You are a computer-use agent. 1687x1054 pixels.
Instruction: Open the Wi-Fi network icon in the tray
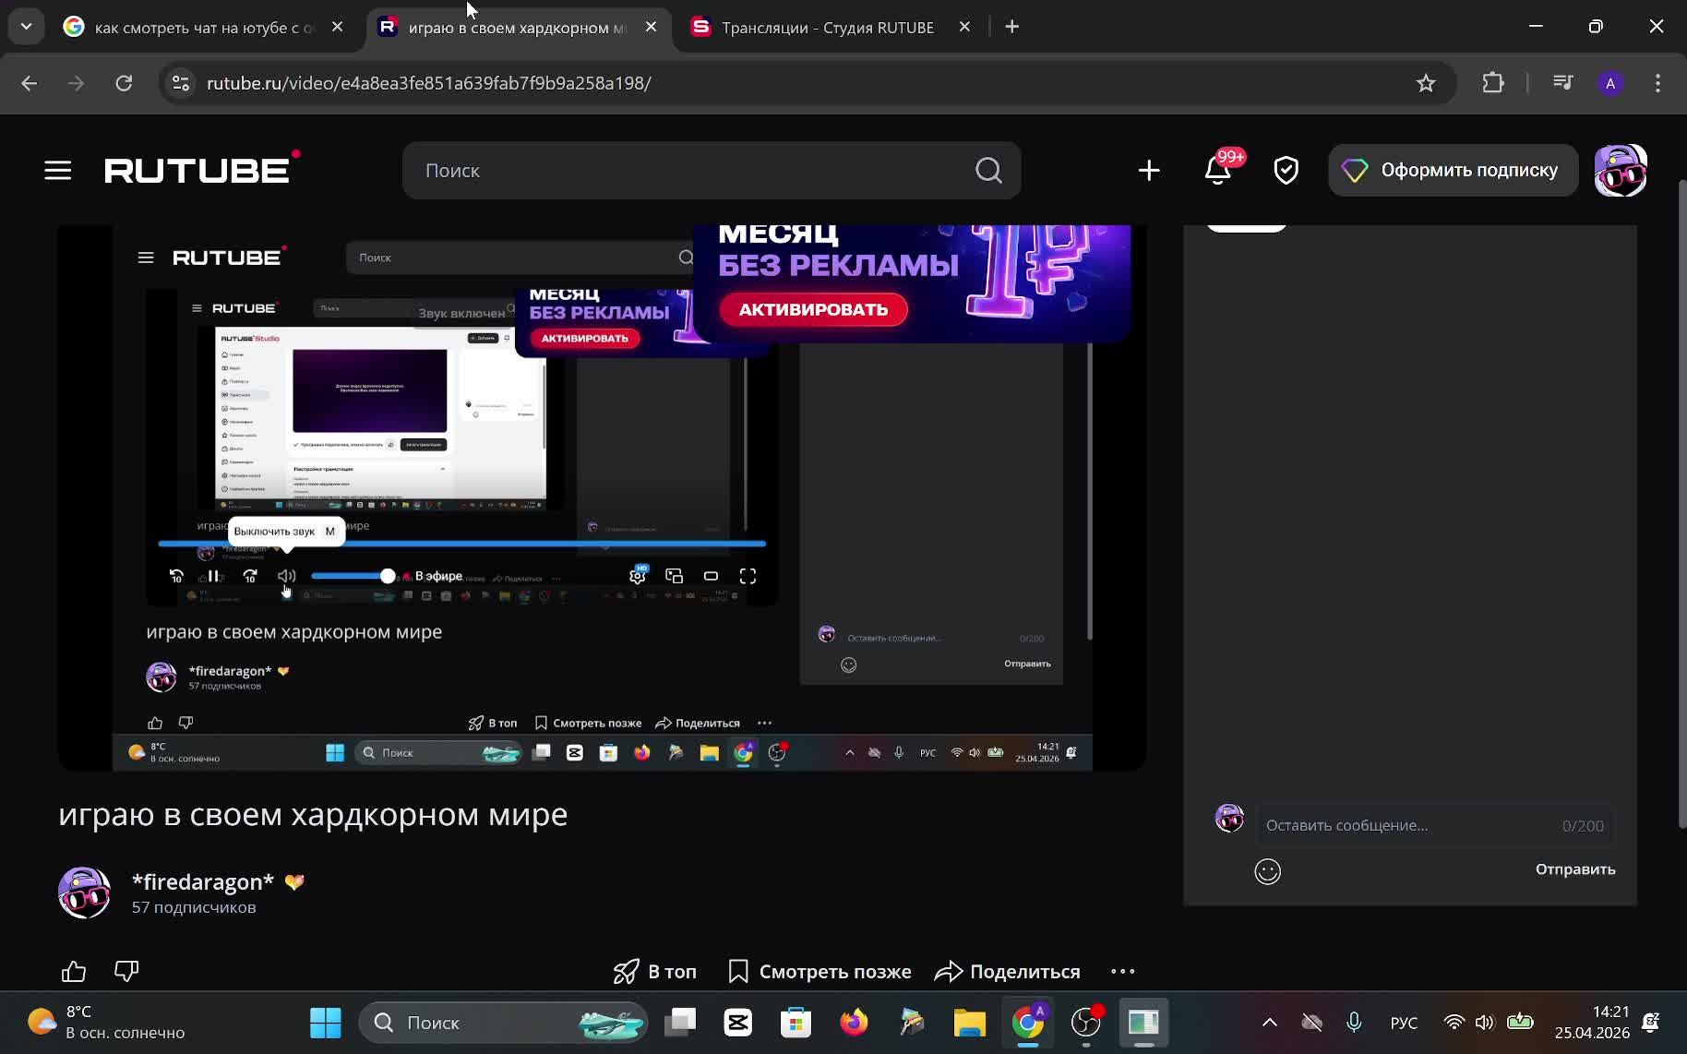tap(1454, 1023)
